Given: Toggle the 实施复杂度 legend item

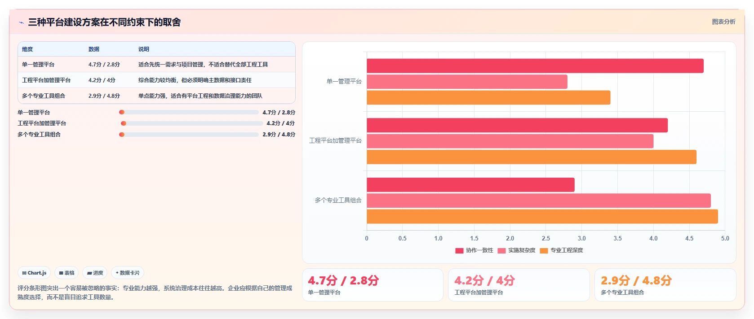Looking at the screenshot, I should coord(516,250).
